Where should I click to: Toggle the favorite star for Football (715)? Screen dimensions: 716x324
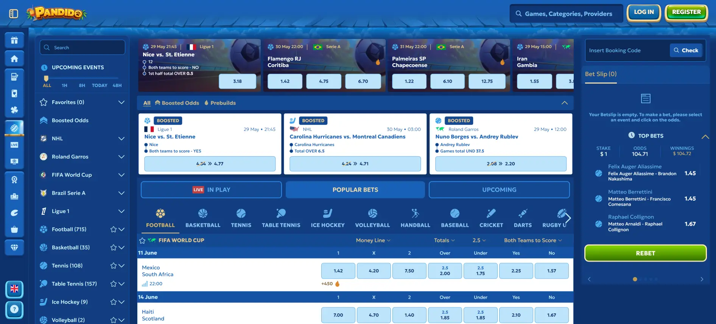point(113,229)
